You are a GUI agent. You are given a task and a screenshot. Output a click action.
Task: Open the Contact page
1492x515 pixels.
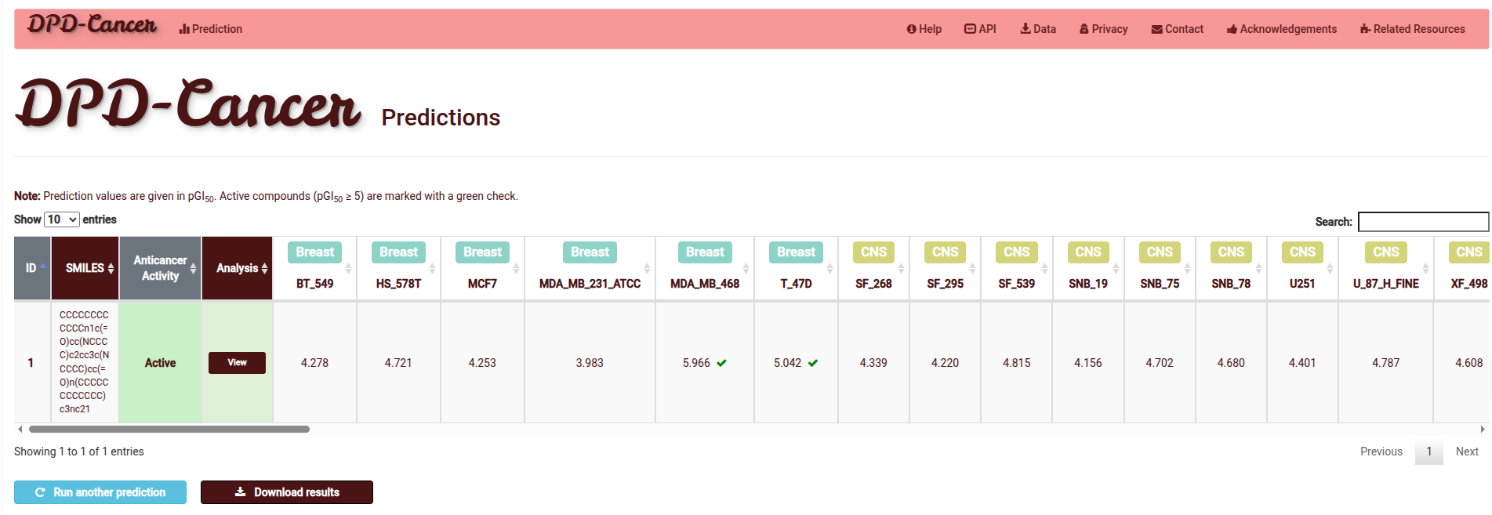pos(1177,29)
